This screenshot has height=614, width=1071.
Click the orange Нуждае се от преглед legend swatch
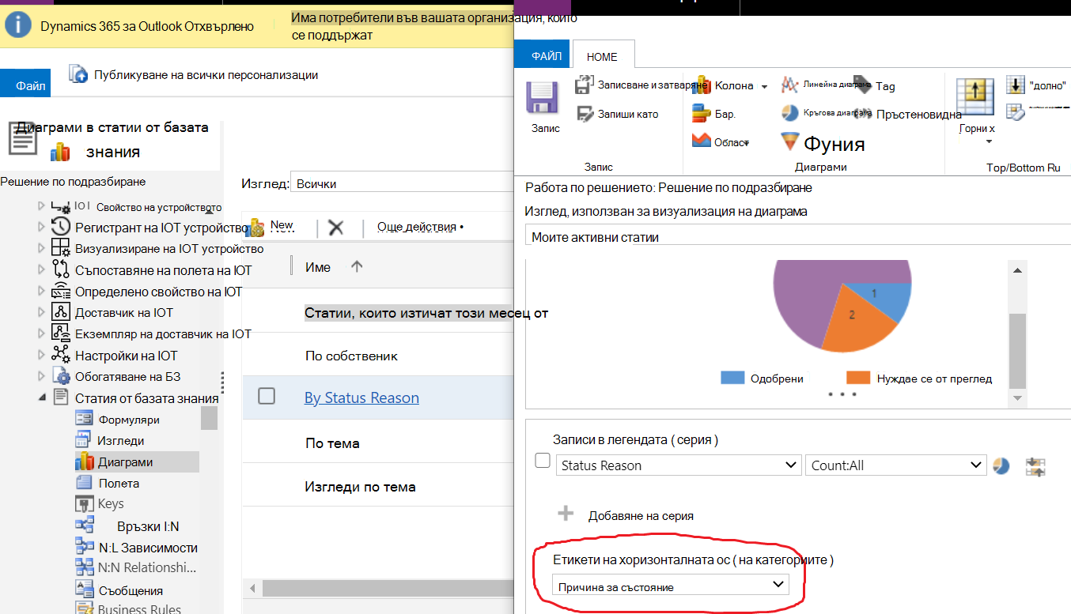click(x=858, y=378)
